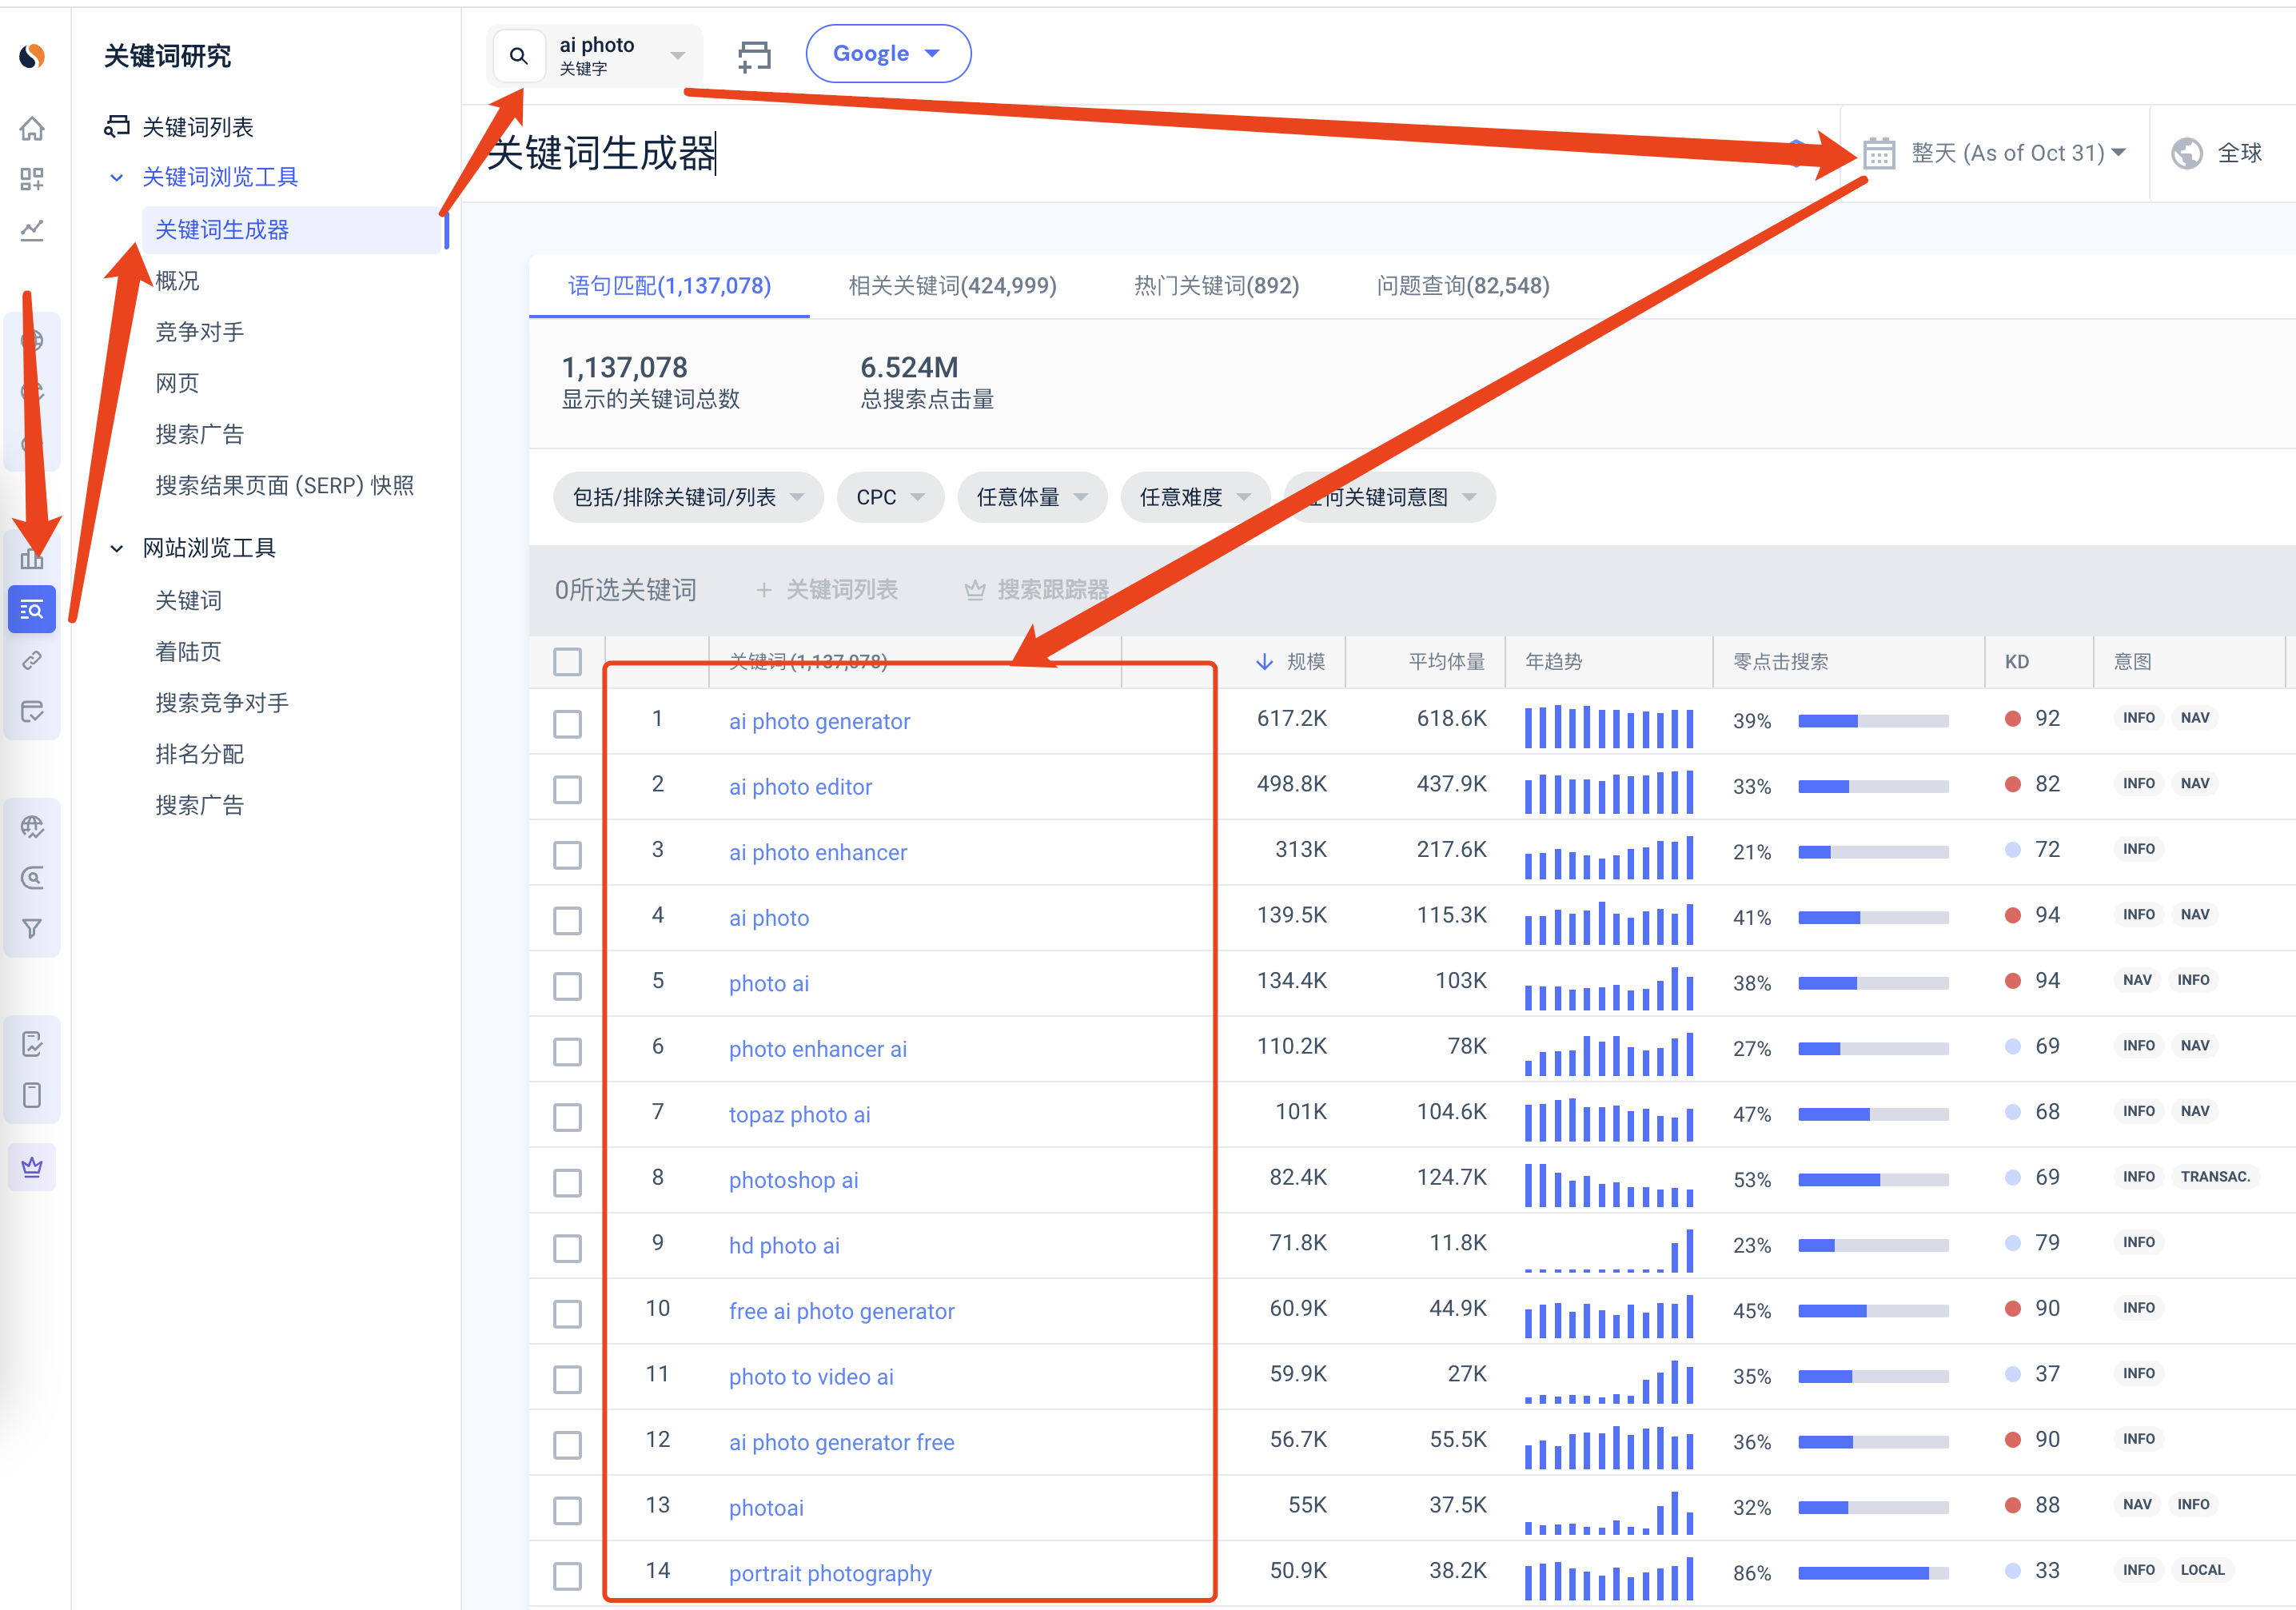Image resolution: width=2296 pixels, height=1610 pixels.
Task: Open the CPC filter dropdown
Action: pyautogui.click(x=890, y=497)
